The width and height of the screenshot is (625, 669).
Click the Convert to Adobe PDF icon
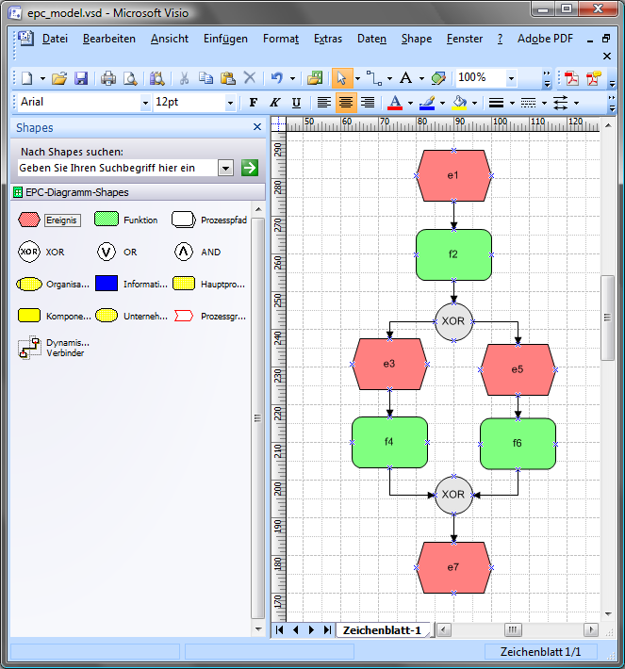click(x=571, y=78)
